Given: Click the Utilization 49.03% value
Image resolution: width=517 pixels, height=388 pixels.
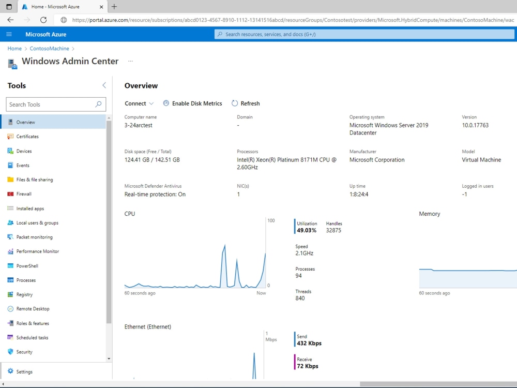Looking at the screenshot, I should pos(306,230).
